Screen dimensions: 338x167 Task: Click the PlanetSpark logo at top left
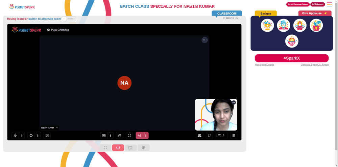(x=22, y=7)
